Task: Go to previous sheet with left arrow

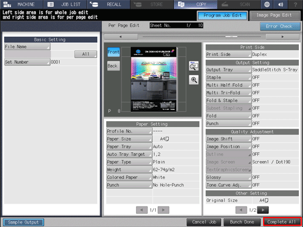Action: coord(121,37)
